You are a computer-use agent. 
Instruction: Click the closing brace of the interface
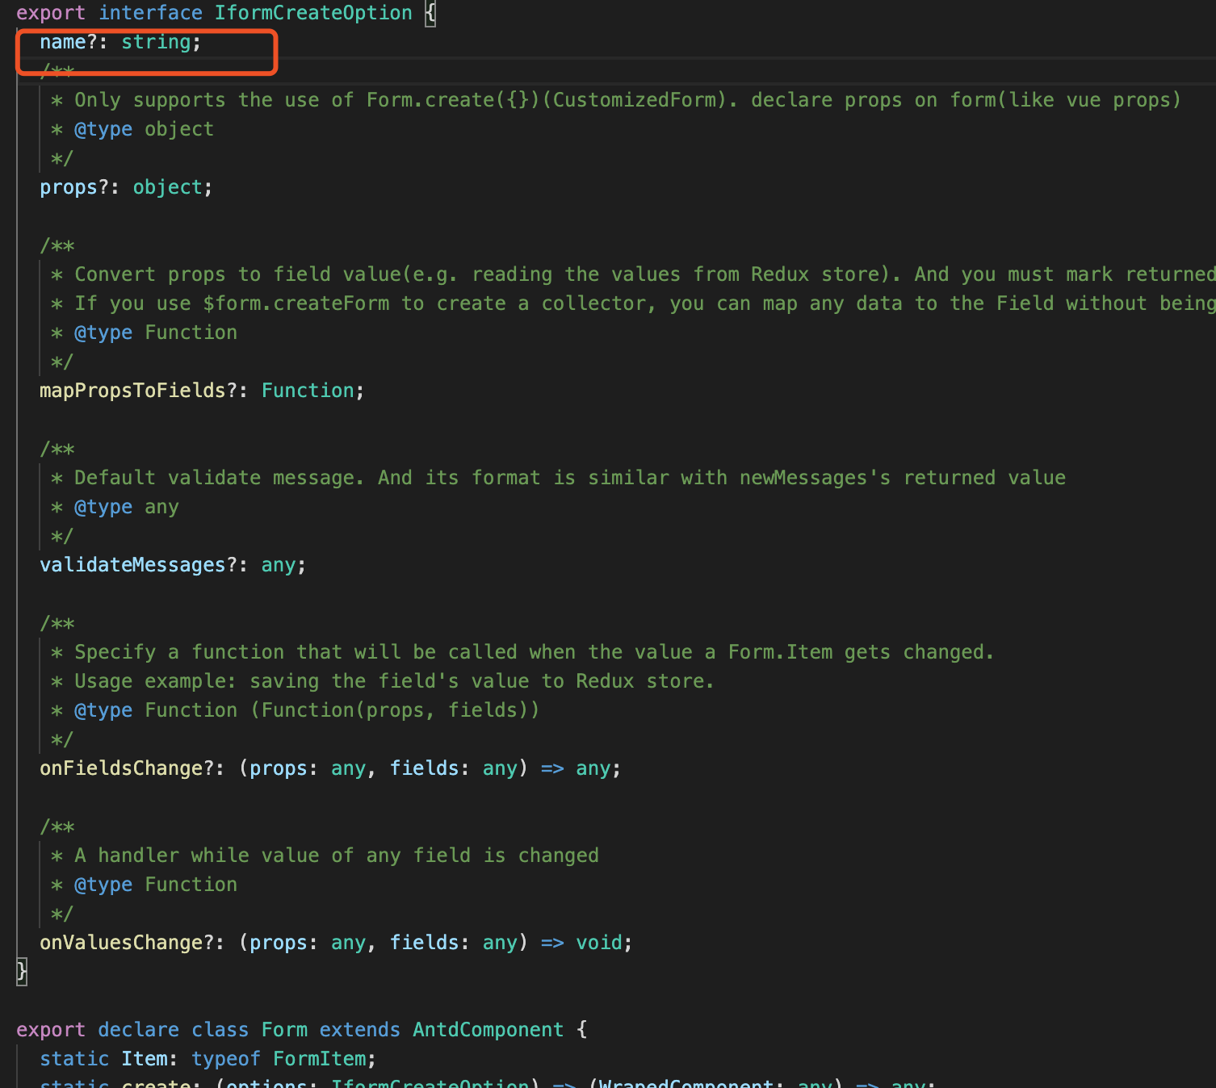click(22, 972)
